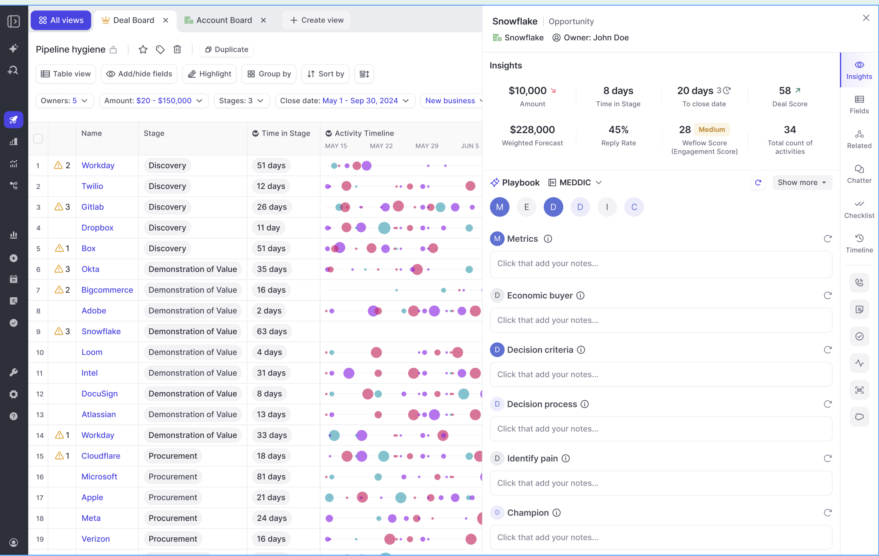Open the Verizon opportunity link

(x=95, y=539)
